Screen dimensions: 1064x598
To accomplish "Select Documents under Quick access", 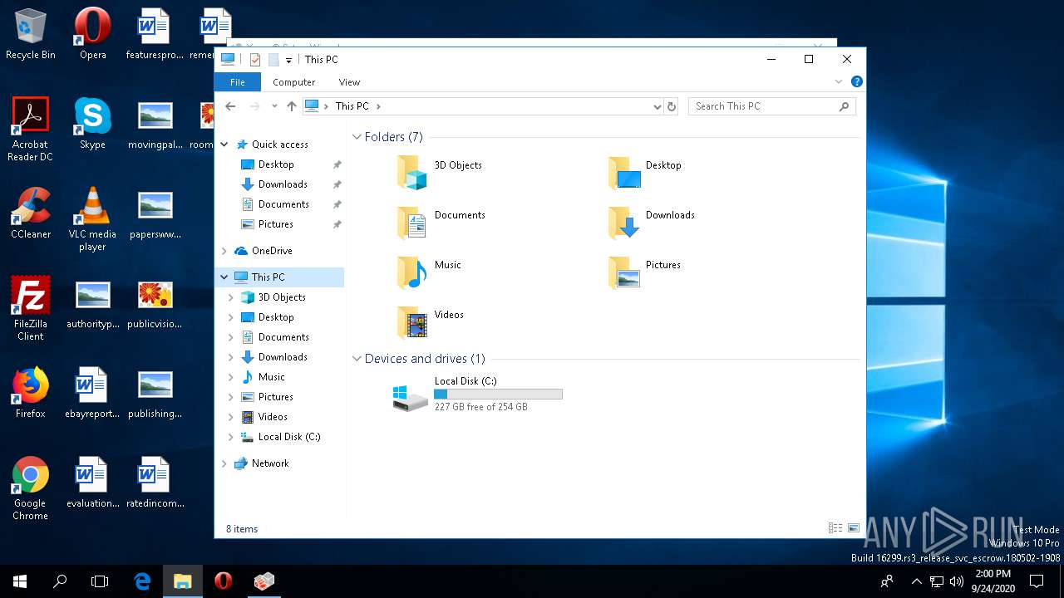I will [283, 204].
